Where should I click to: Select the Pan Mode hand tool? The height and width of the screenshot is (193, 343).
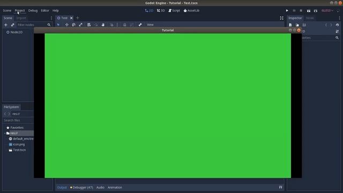pos(103,25)
